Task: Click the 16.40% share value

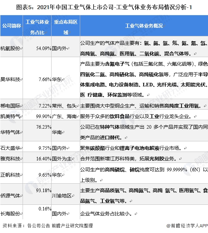Action: (x=44, y=159)
